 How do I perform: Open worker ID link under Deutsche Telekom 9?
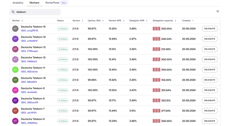[x=29, y=92]
